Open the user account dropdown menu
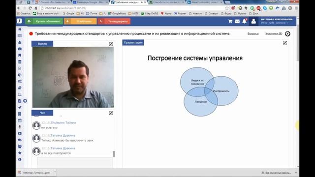This screenshot has width=315, height=177. coord(277,21)
